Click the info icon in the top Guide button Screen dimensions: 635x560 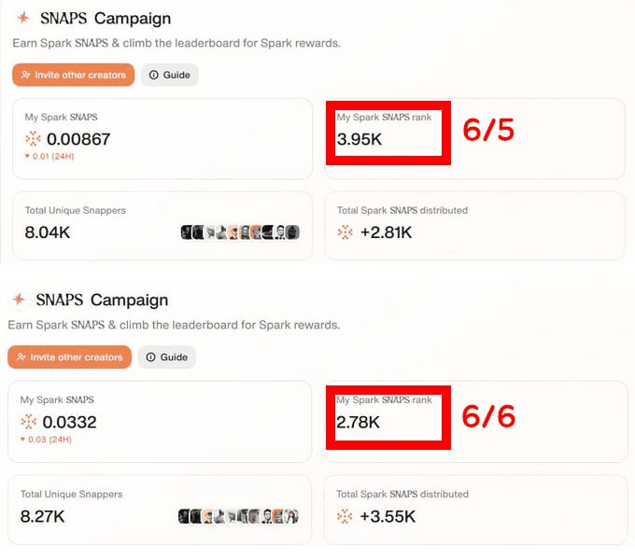[153, 75]
